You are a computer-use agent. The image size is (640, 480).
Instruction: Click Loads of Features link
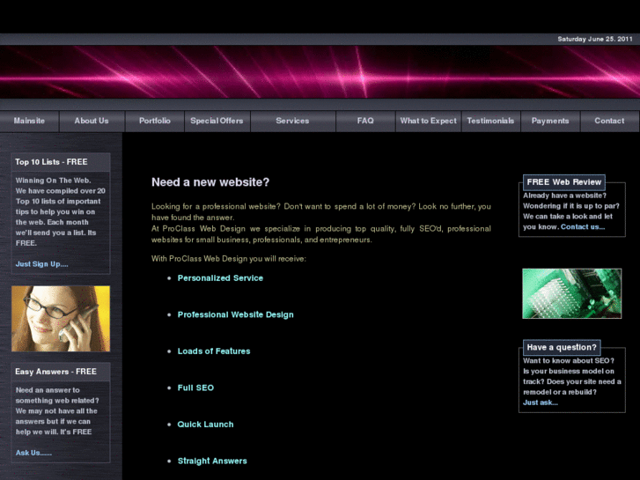(214, 351)
